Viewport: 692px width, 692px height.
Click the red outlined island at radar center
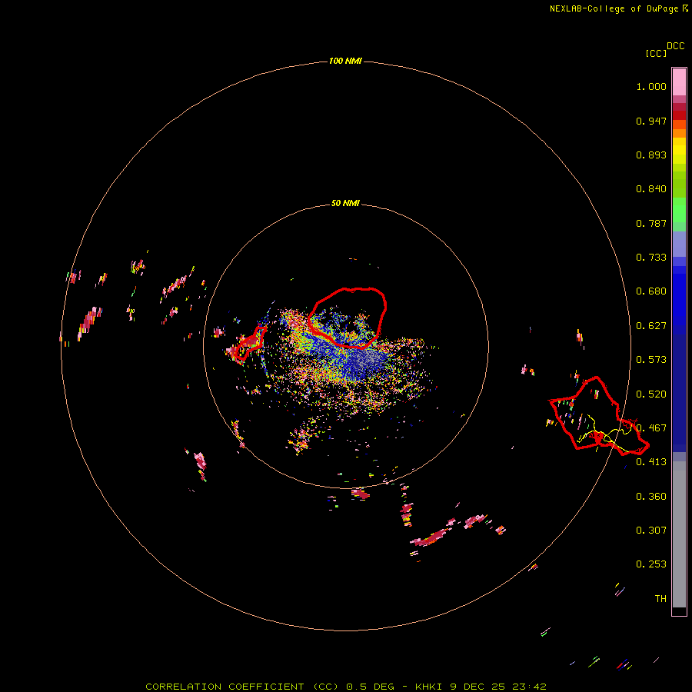click(x=347, y=318)
